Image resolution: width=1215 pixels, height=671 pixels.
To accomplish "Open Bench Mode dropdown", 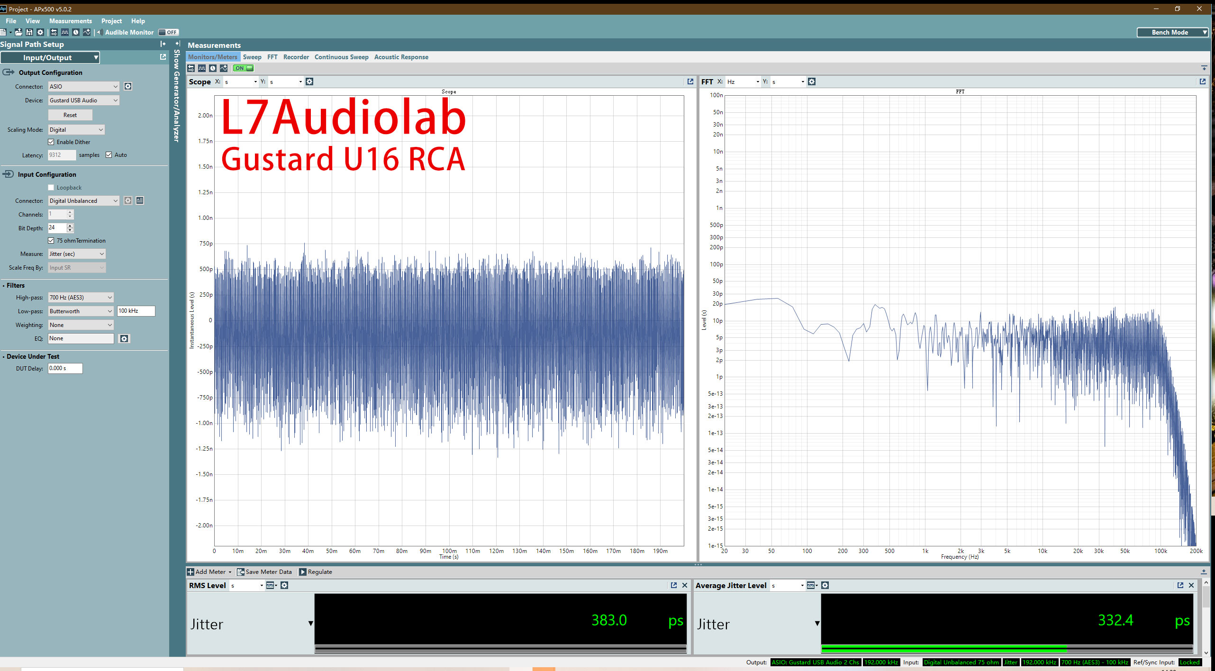I will [1173, 32].
